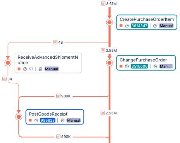Click red square icon in ChangePurchaseOrder card
The image size is (180, 143).
point(121,66)
